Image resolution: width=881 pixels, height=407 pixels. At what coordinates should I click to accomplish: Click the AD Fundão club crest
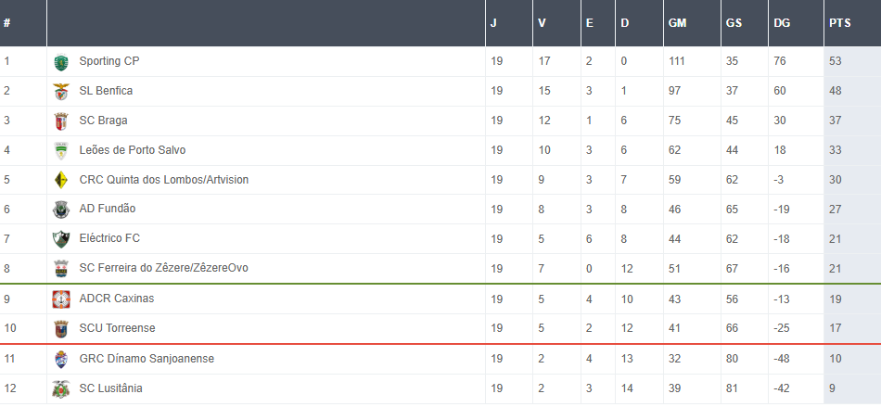pyautogui.click(x=61, y=210)
